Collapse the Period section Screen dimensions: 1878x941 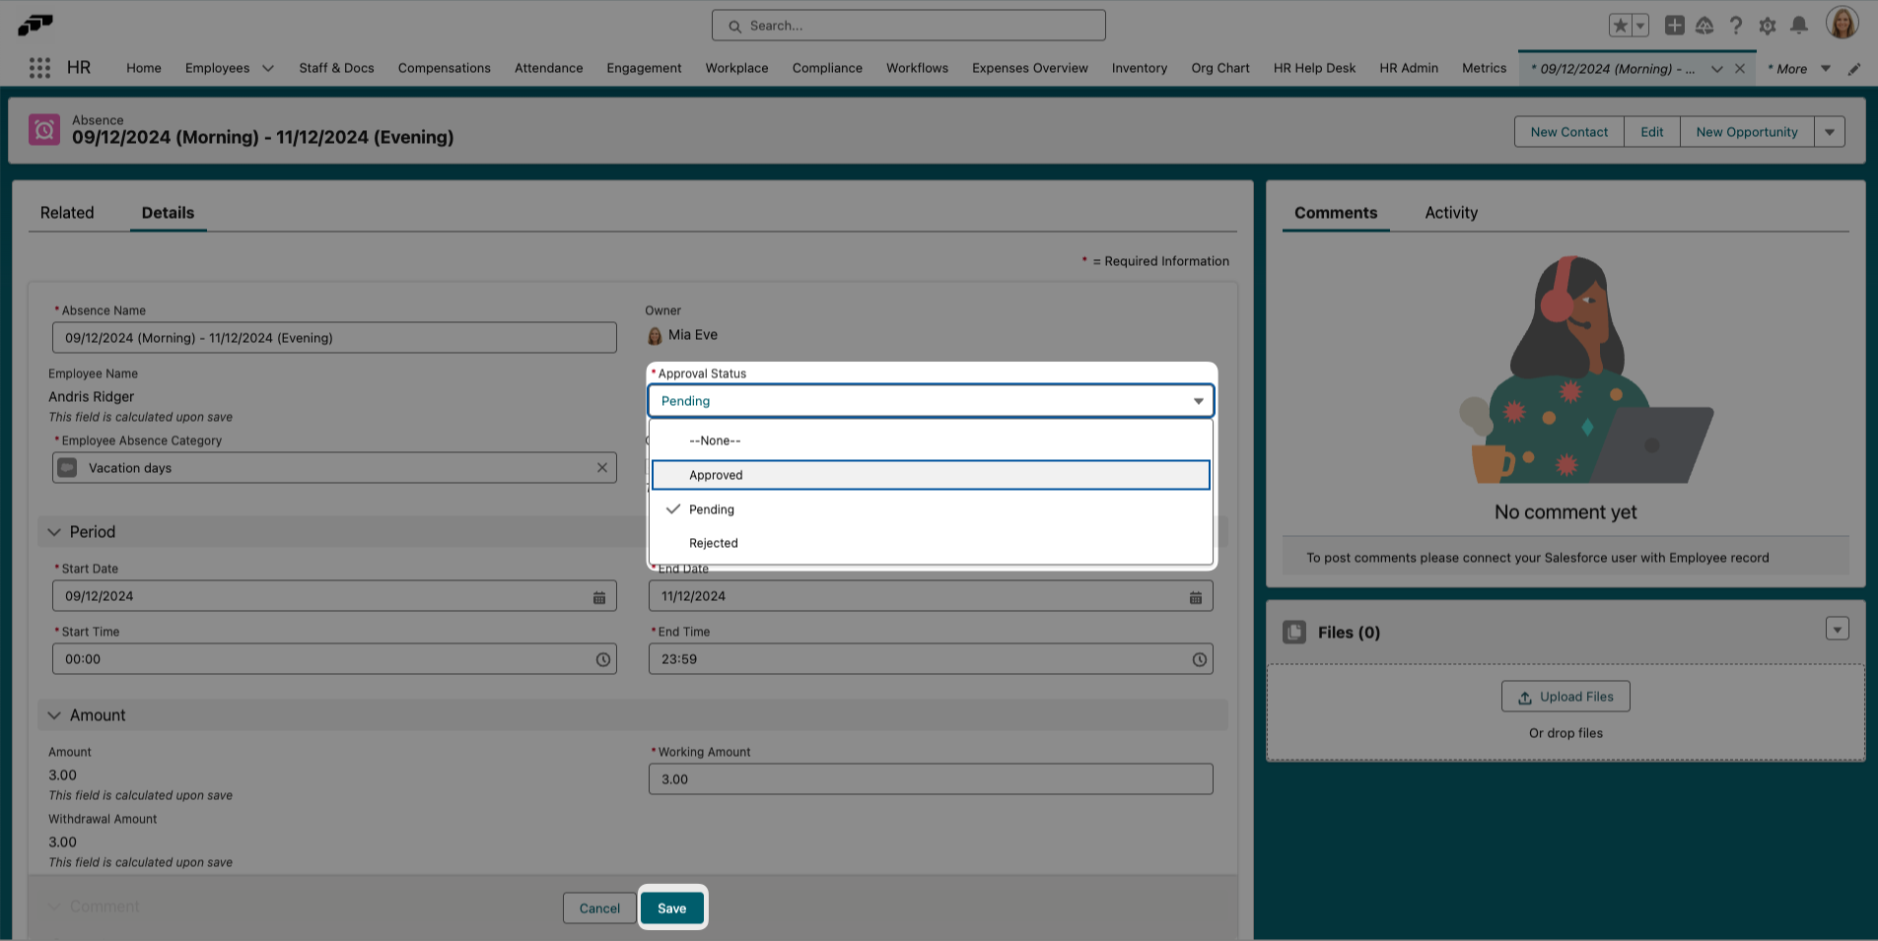(54, 532)
